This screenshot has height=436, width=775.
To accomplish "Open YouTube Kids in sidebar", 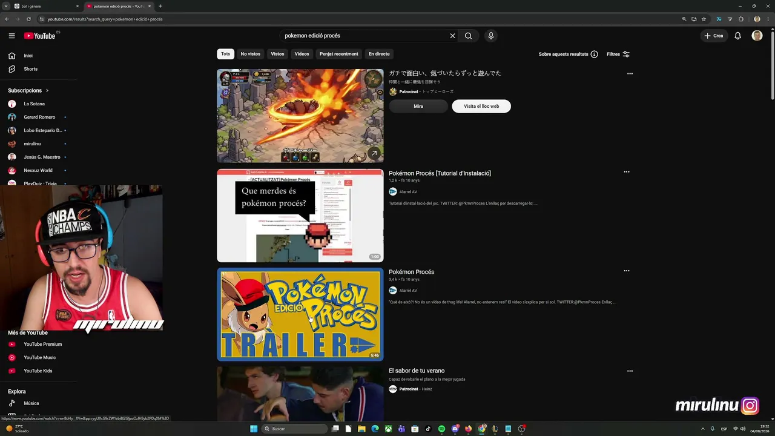I will point(38,371).
